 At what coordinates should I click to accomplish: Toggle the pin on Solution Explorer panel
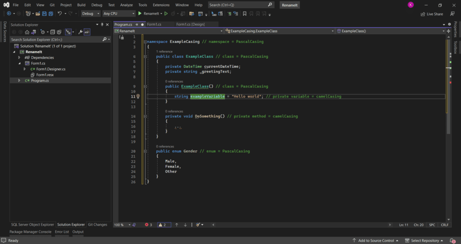click(102, 25)
